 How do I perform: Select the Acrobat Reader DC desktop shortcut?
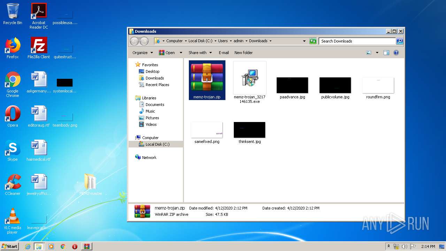[39, 16]
